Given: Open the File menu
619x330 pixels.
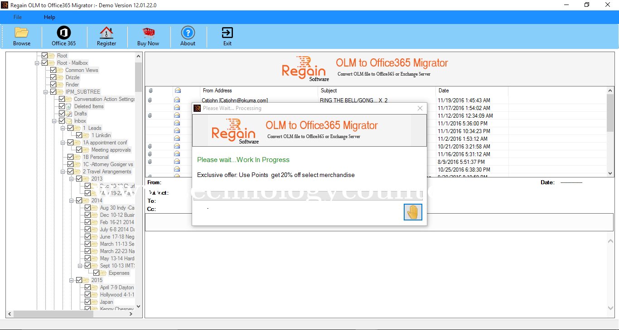Looking at the screenshot, I should pyautogui.click(x=17, y=17).
